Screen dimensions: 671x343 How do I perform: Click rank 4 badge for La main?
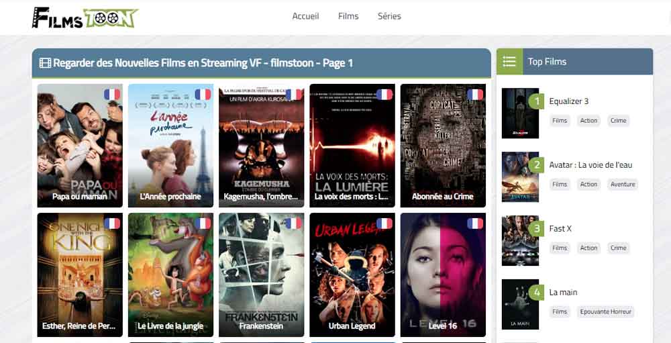(x=536, y=293)
